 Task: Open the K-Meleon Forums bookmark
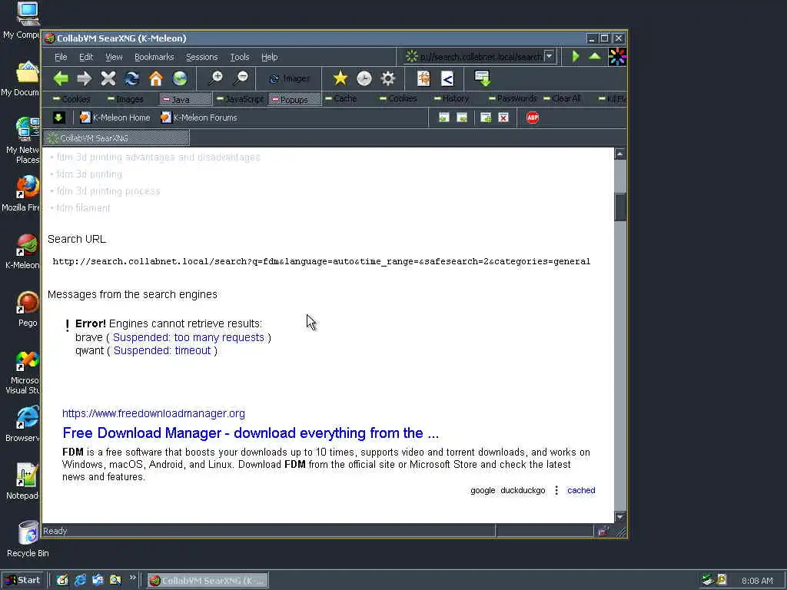[199, 118]
